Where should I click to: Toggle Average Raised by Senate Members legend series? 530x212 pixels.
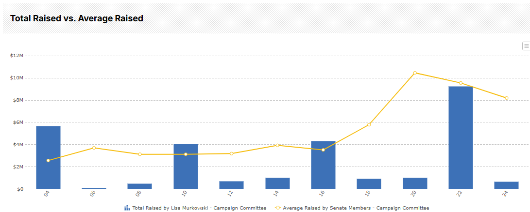point(356,208)
